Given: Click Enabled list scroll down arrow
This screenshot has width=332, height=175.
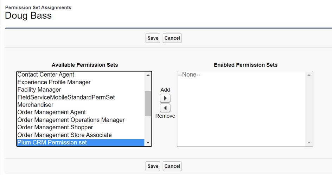Looking at the screenshot, I should pyautogui.click(x=309, y=143).
